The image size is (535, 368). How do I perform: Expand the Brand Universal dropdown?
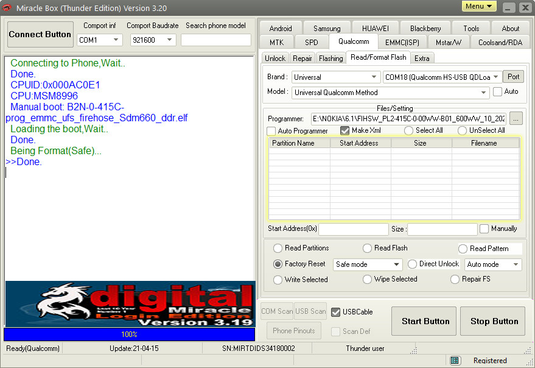[x=374, y=77]
